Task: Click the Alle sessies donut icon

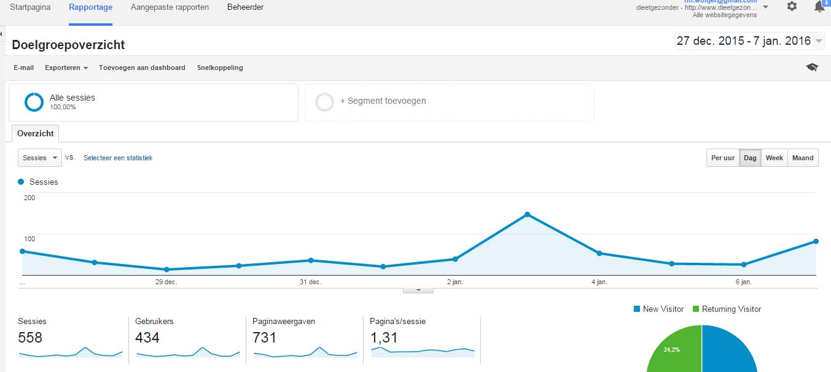Action: tap(34, 102)
